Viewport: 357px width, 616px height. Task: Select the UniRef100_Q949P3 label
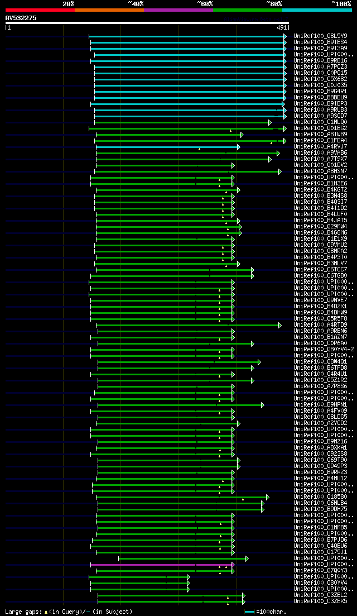pyautogui.click(x=320, y=466)
